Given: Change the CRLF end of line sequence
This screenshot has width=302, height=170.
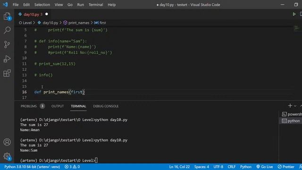Looking at the screenshot, I should coord(232,167).
